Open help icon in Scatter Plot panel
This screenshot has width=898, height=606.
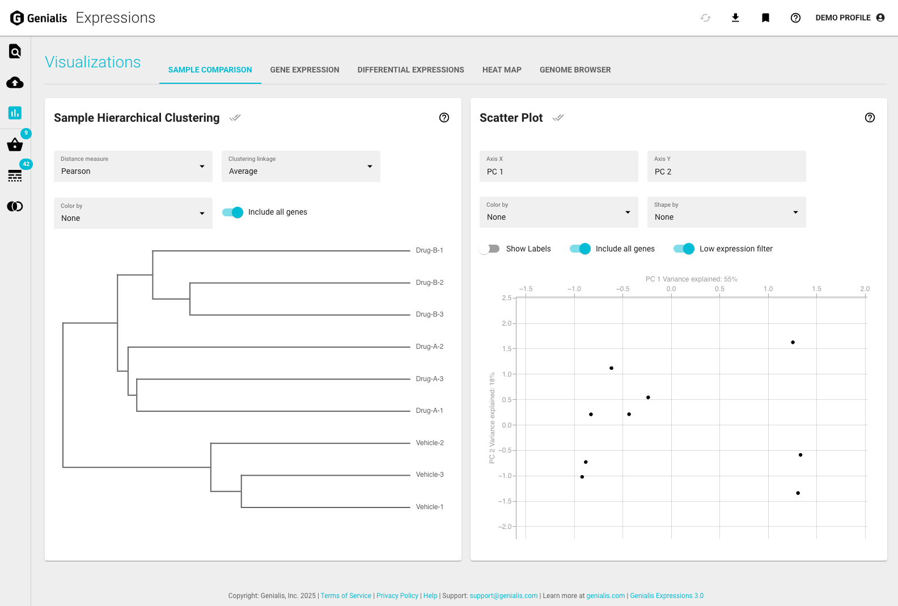(870, 118)
